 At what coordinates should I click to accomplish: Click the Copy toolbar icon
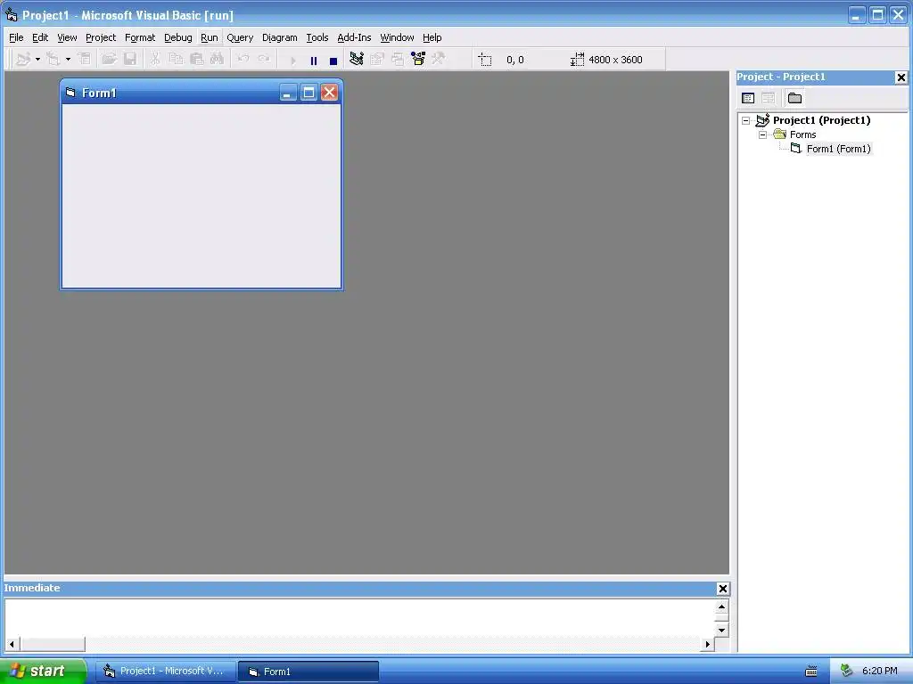pos(176,60)
